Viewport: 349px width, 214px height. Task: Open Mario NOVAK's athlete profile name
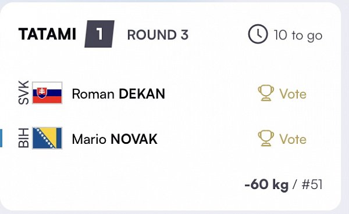[x=115, y=139]
